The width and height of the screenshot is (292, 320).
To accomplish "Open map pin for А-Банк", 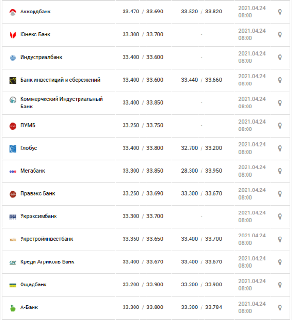I will tap(280, 308).
